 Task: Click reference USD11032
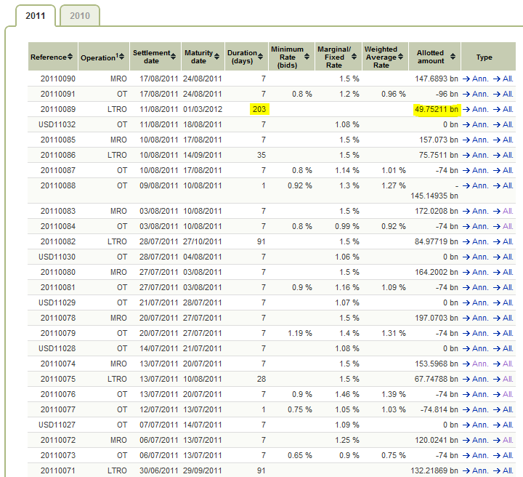point(57,125)
